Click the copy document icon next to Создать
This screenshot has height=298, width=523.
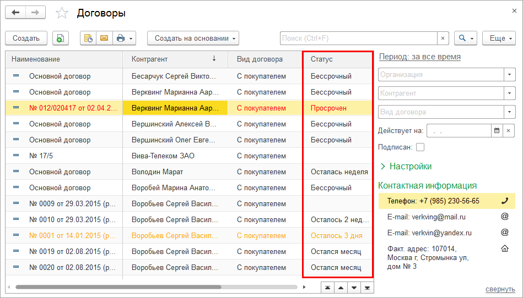point(60,38)
